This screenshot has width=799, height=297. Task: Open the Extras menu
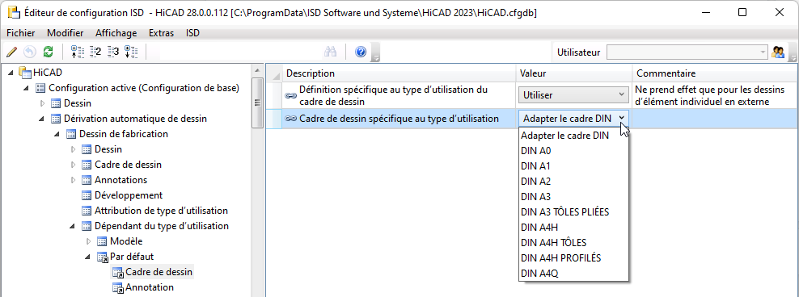(x=161, y=33)
